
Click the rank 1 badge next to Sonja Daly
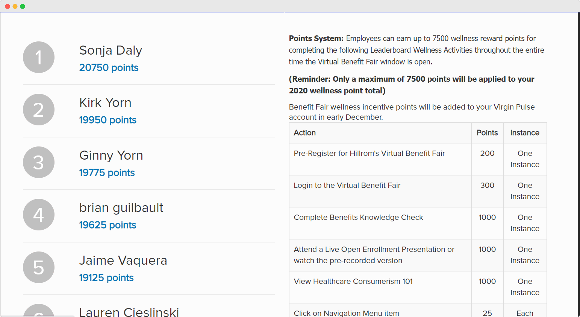[38, 57]
